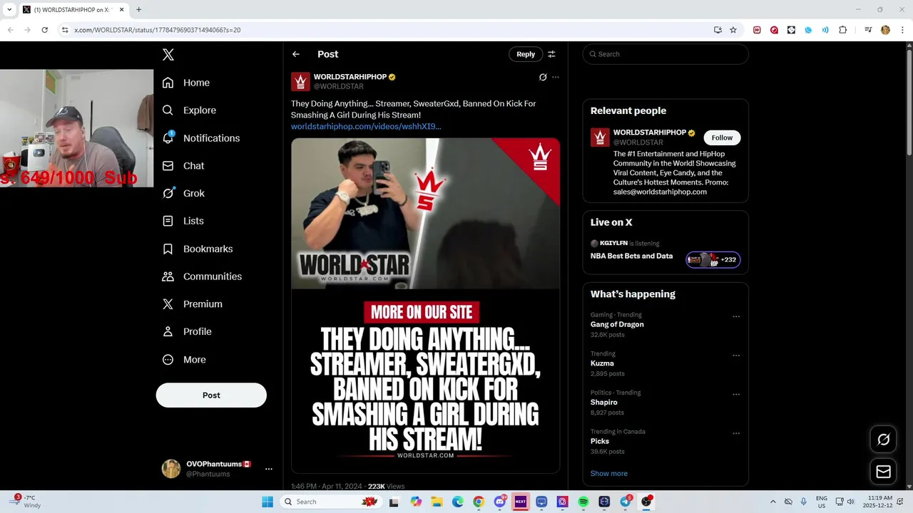Open the tab search dropdown arrow
This screenshot has width=913, height=513.
pos(9,10)
